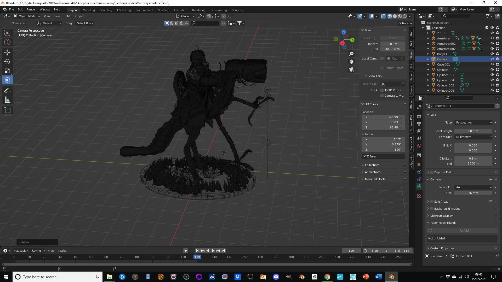Hide the Cylinder.004 object in outliner
Image resolution: width=502 pixels, height=282 pixels.
492,80
